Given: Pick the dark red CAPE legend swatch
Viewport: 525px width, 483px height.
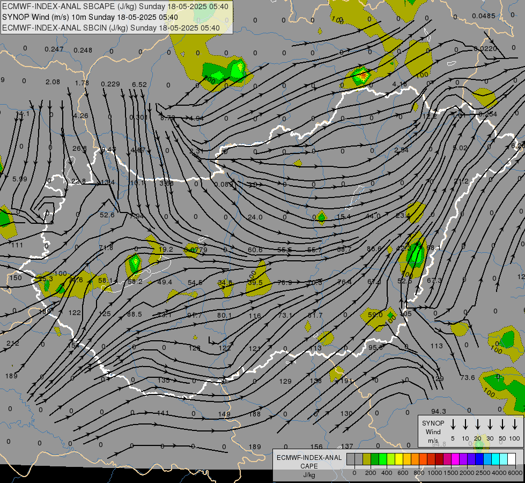Looking at the screenshot, I should 439,459.
